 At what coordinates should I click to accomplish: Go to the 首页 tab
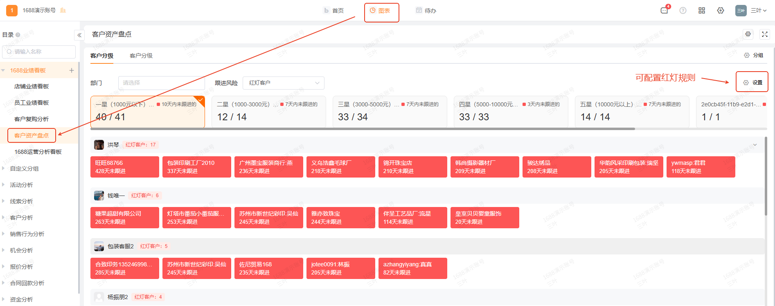(334, 11)
